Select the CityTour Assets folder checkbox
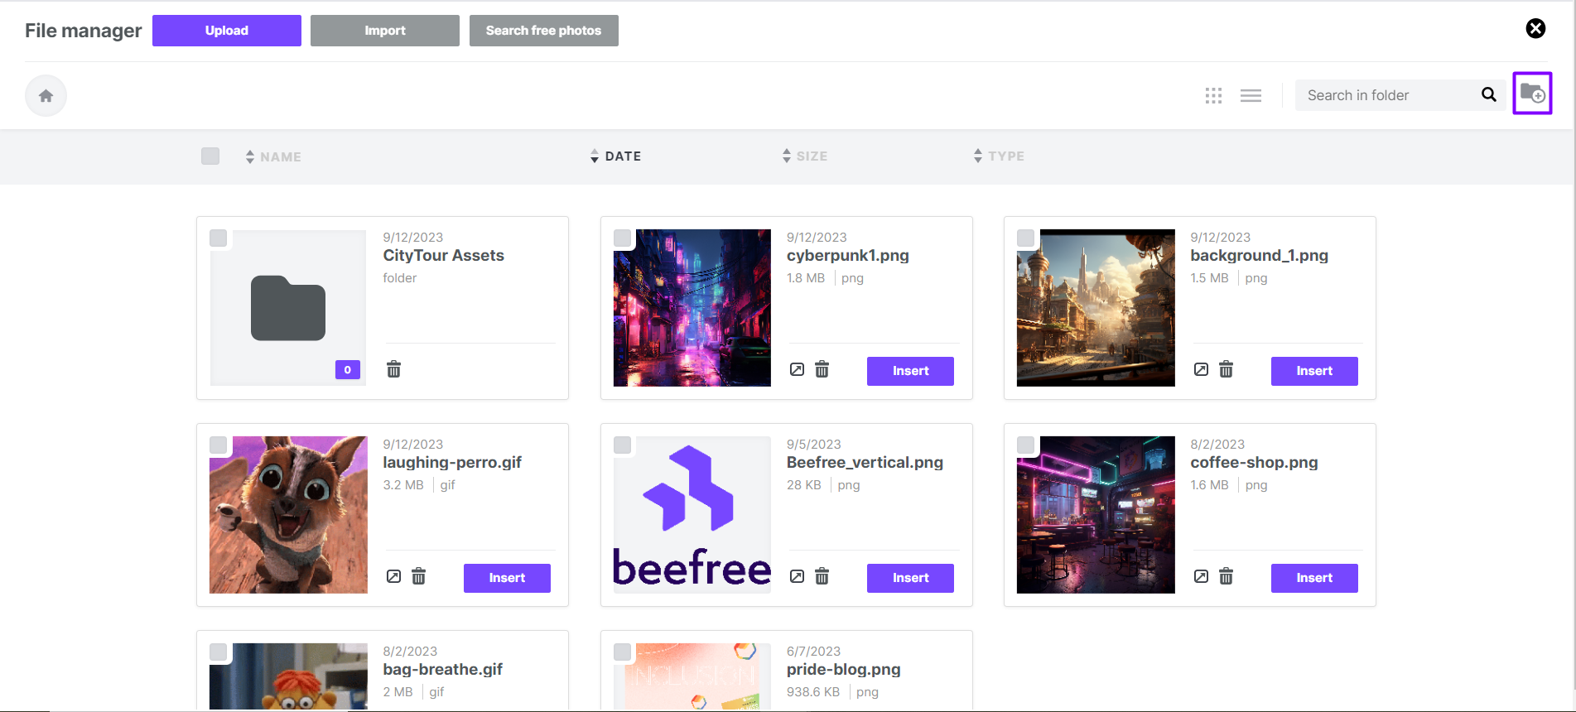The width and height of the screenshot is (1576, 712). [219, 238]
